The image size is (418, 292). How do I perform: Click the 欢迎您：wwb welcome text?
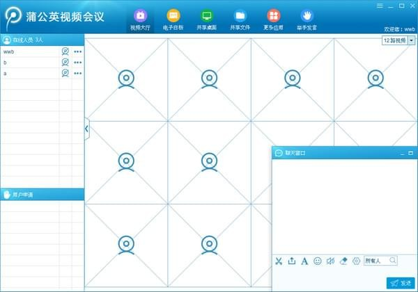(x=399, y=29)
